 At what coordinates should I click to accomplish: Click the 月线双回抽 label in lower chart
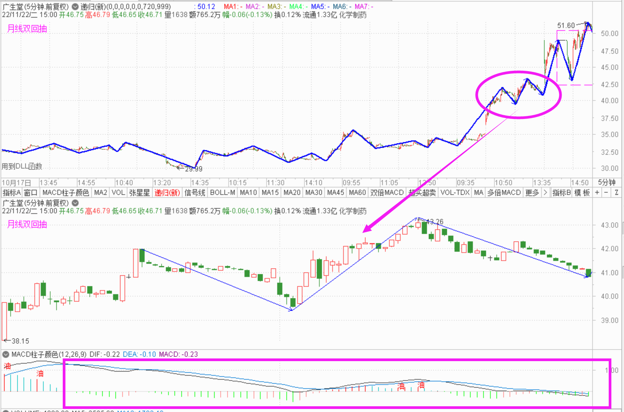[27, 224]
